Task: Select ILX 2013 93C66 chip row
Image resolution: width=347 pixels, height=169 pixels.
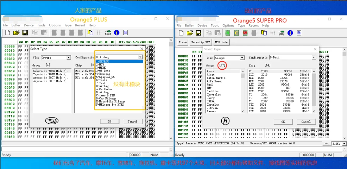Action: pos(280,75)
